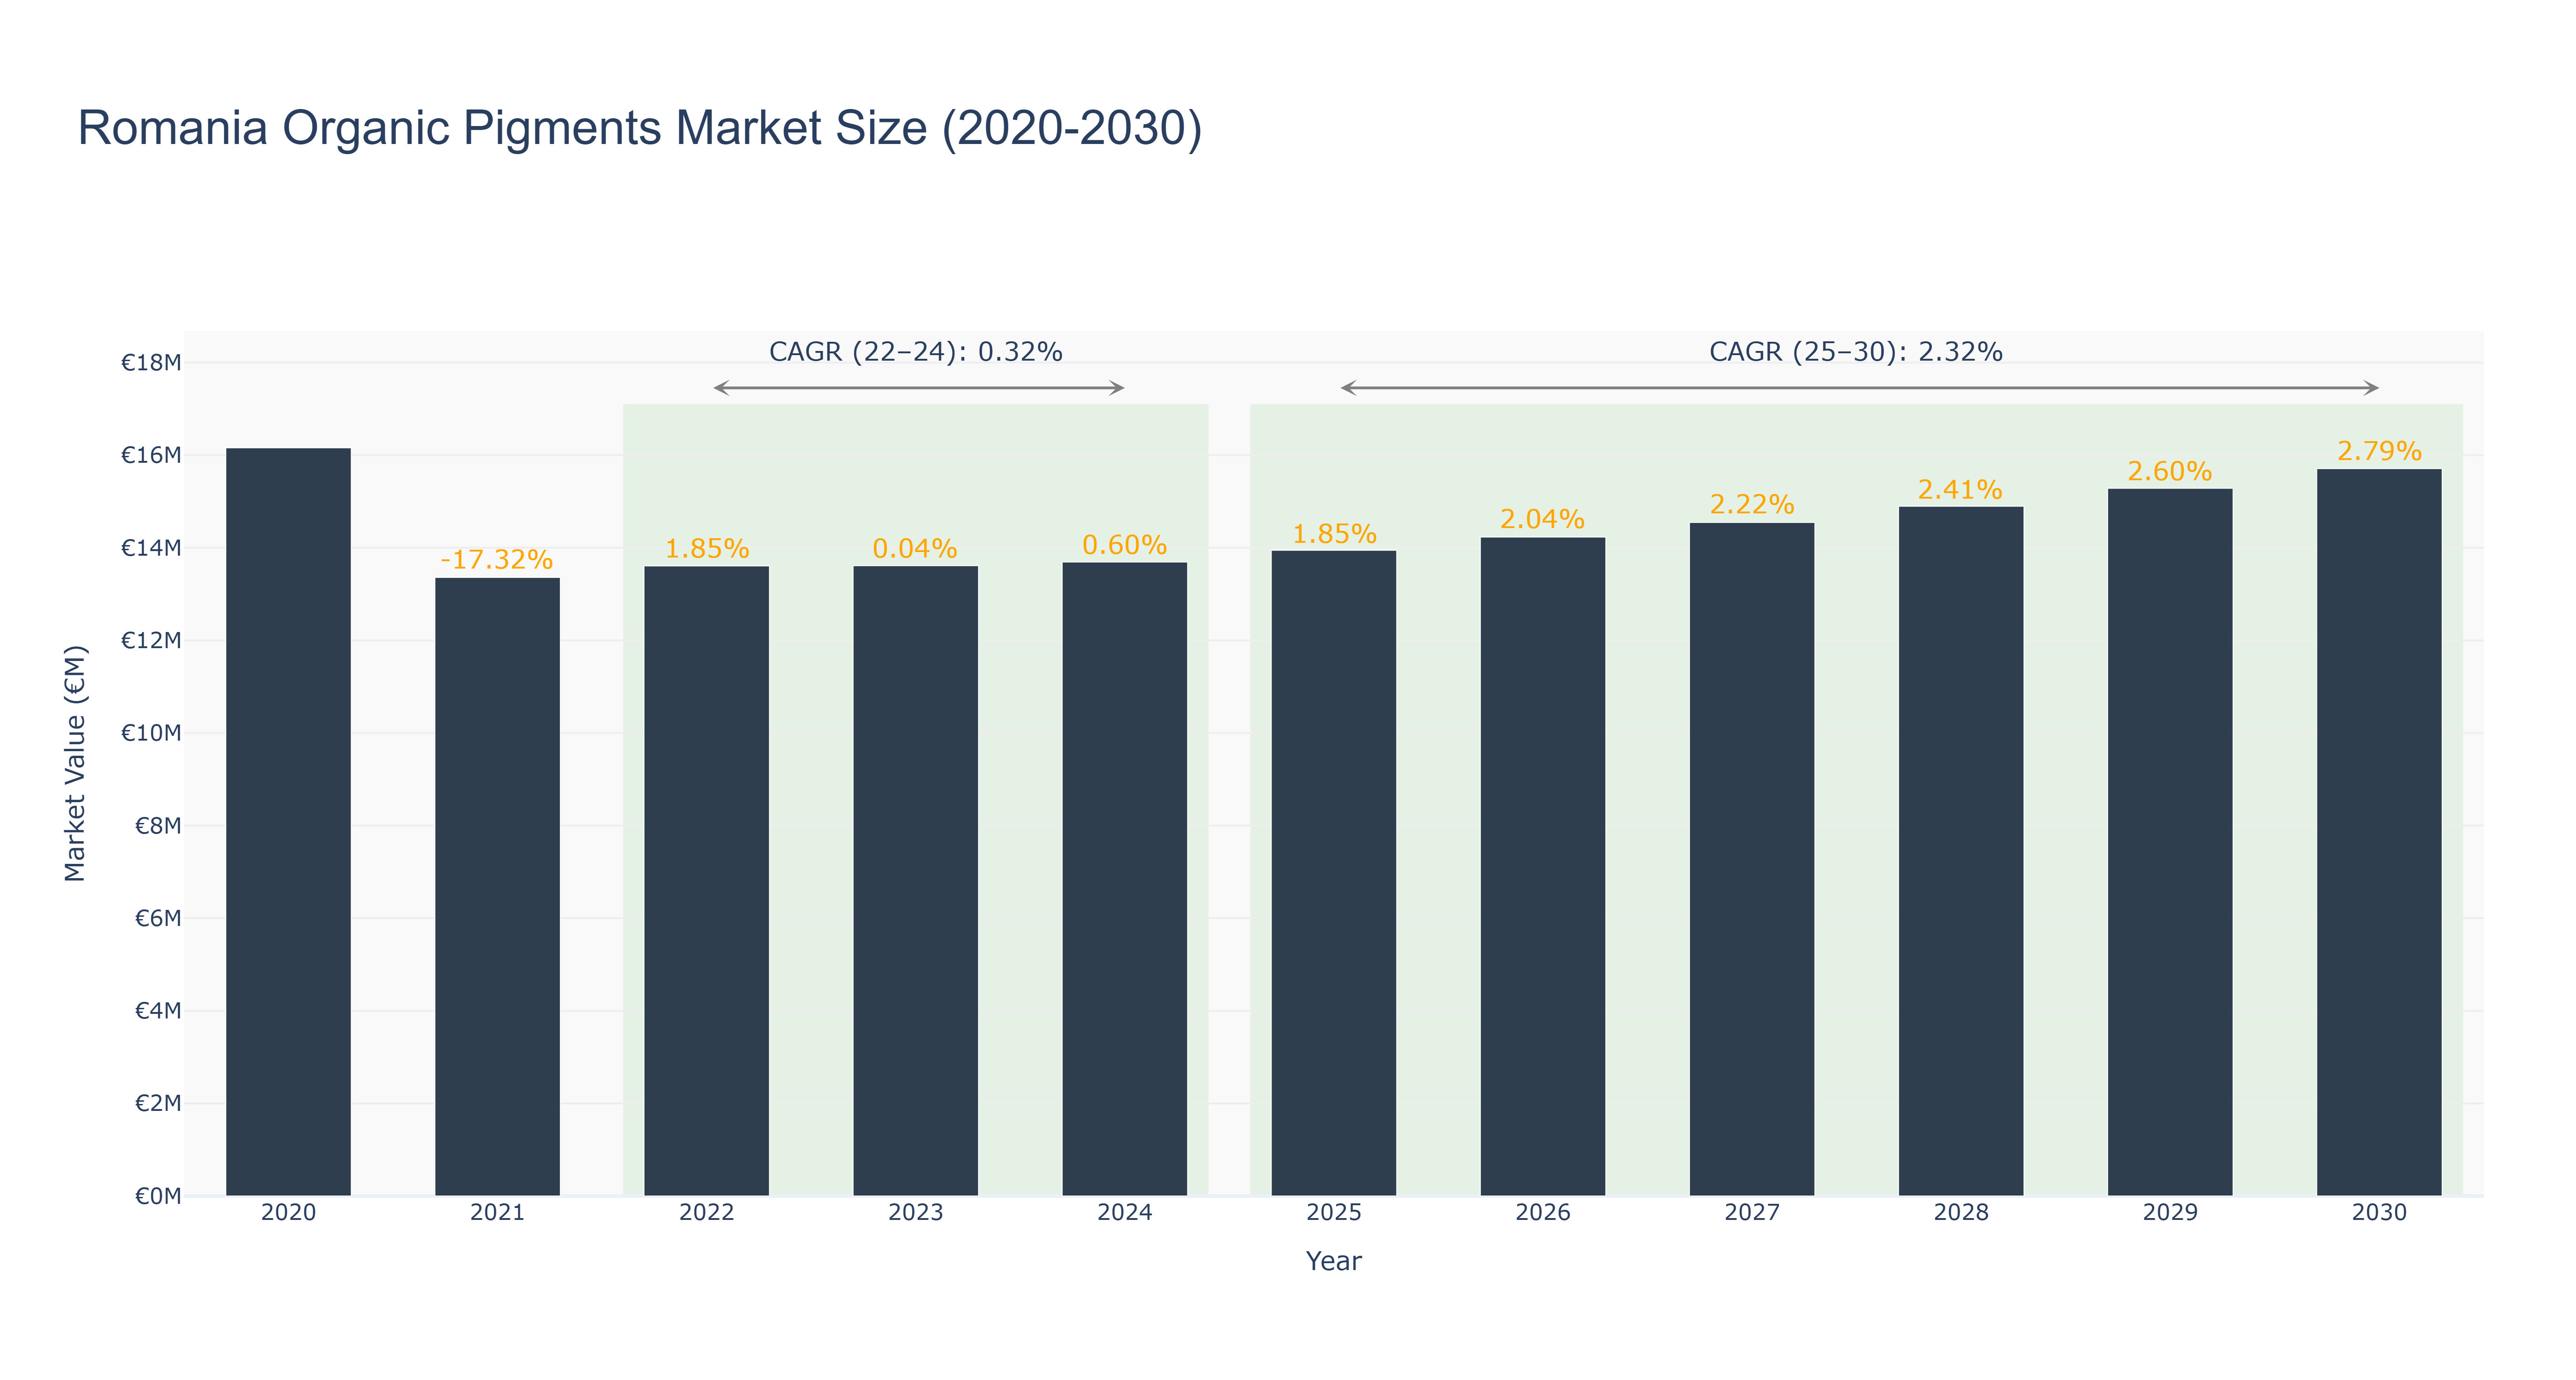This screenshot has width=2576, height=1380.
Task: Click the 2026 market value bar
Action: click(x=1543, y=867)
